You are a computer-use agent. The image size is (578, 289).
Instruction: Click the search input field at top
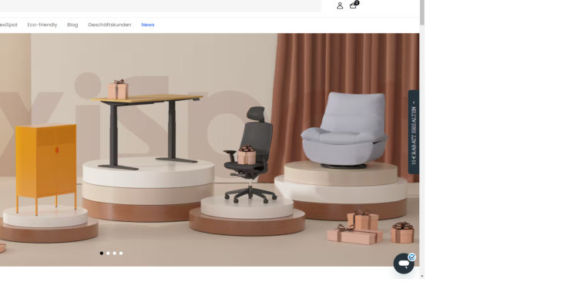pyautogui.click(x=160, y=5)
